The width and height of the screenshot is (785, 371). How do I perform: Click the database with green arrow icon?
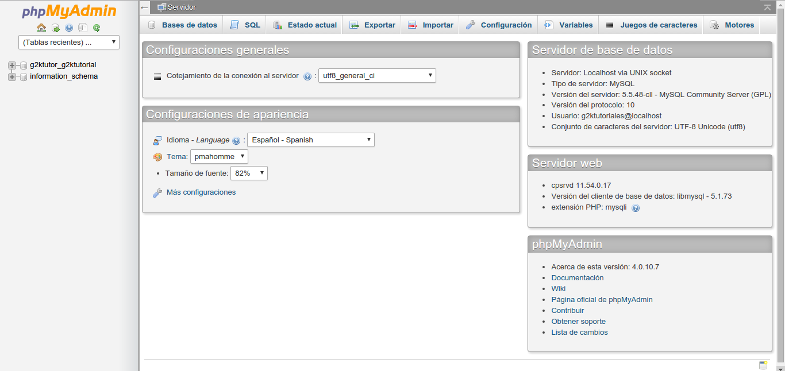[56, 28]
